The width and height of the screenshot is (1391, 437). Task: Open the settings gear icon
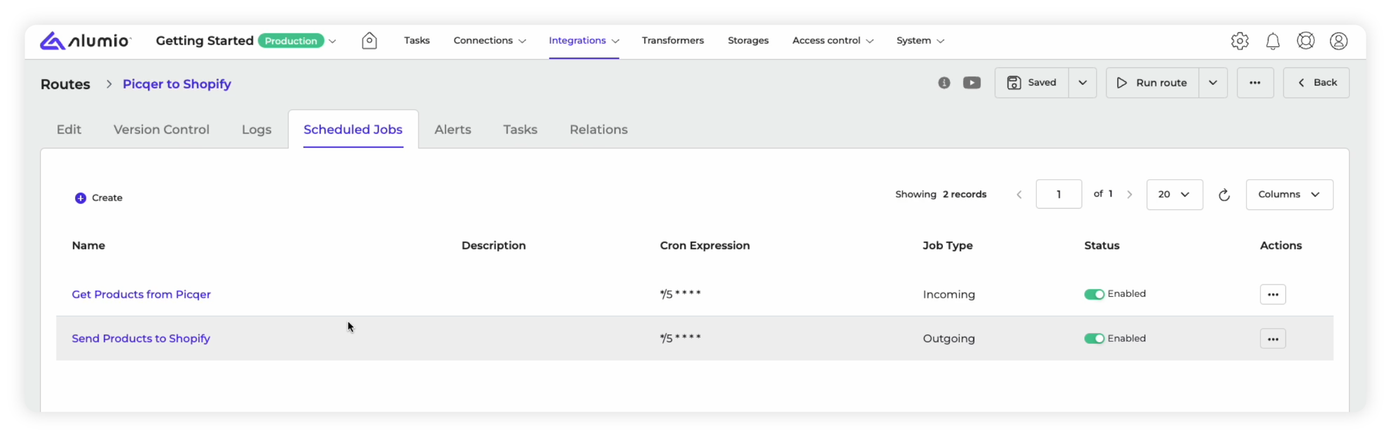click(1240, 41)
